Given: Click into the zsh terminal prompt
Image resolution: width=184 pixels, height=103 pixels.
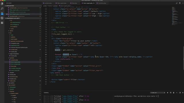Looking at the screenshot, I should pos(136,96).
